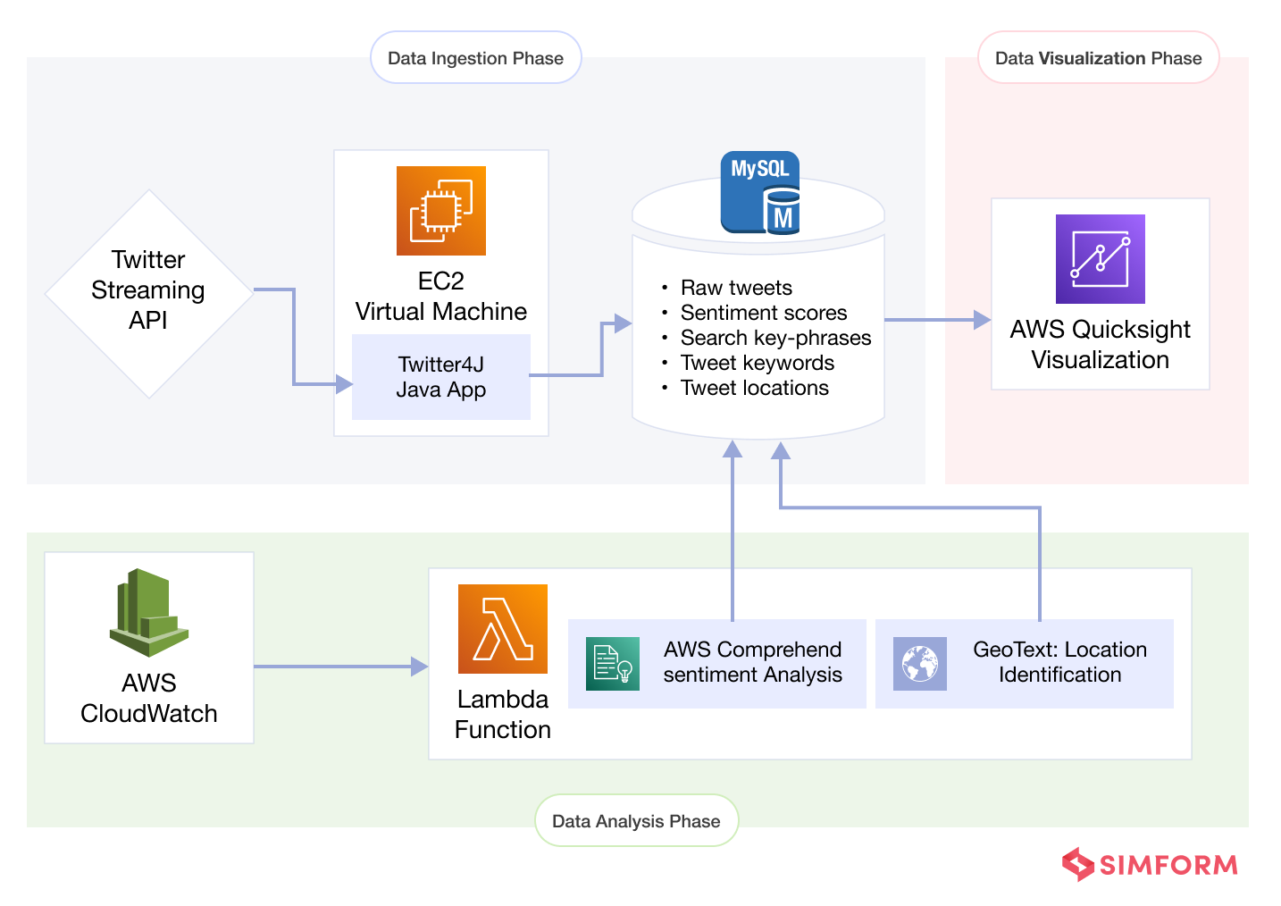This screenshot has width=1281, height=906.
Task: Click the Twitter4J Java App box
Action: point(441,377)
